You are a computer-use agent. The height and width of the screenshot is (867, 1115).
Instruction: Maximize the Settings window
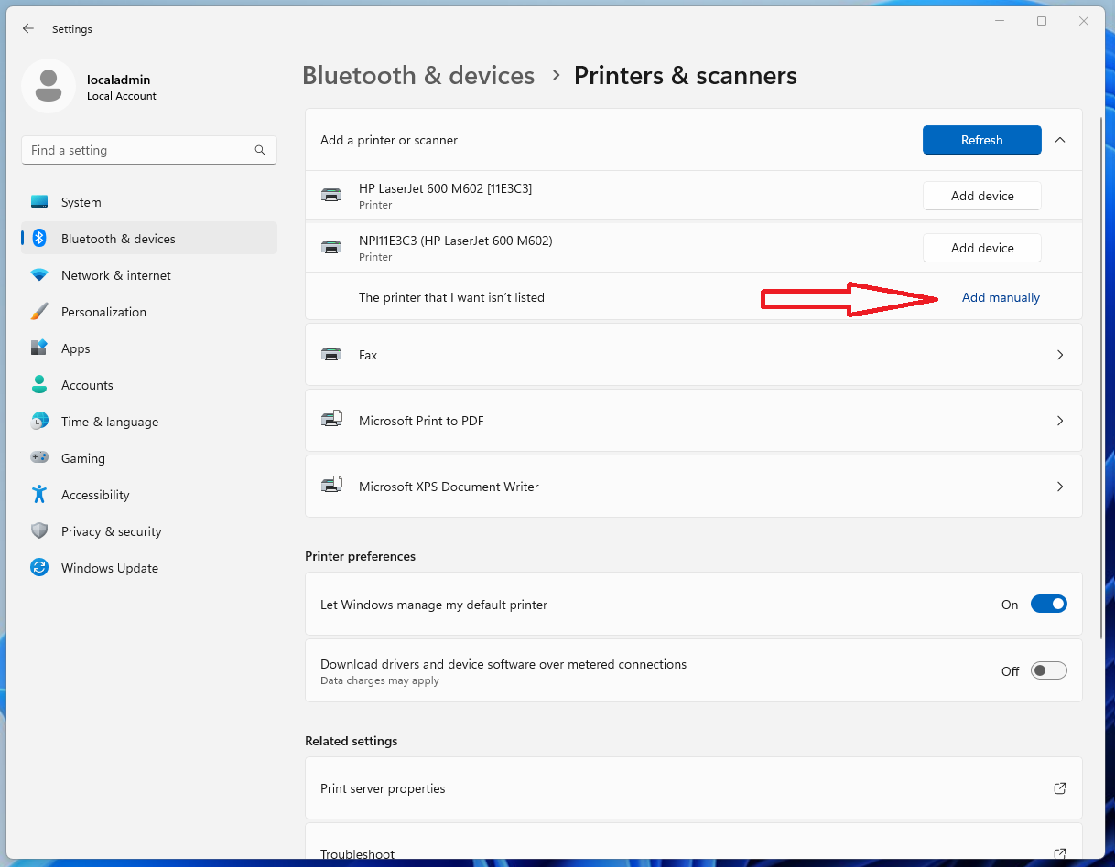coord(1042,21)
